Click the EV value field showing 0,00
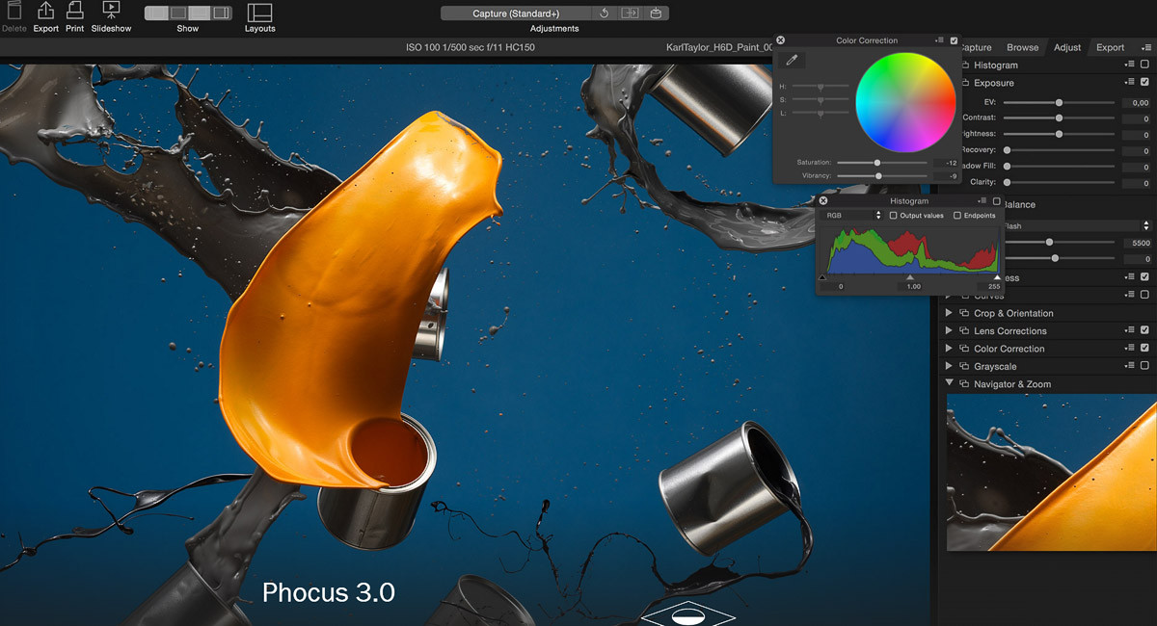1157x626 pixels. tap(1136, 102)
